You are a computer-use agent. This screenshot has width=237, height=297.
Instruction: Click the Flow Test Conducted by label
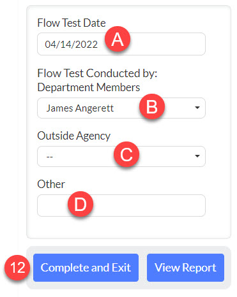[97, 73]
